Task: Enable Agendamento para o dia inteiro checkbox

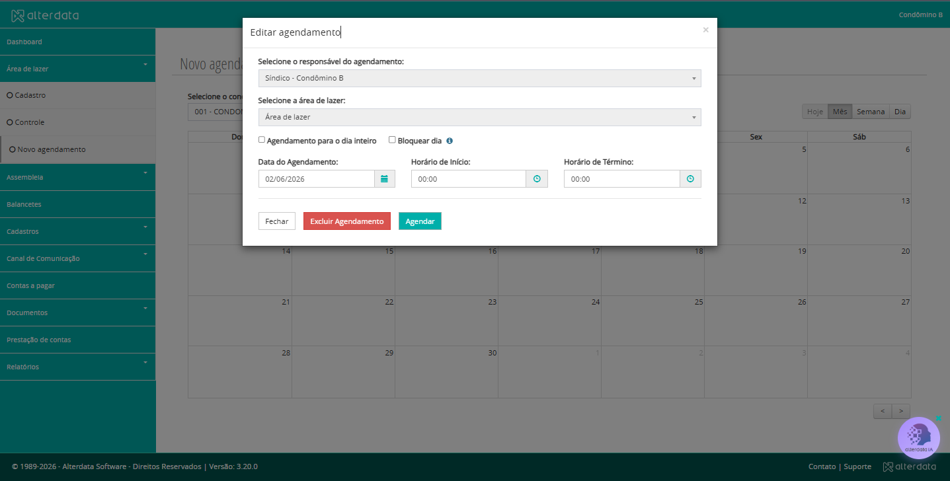Action: click(262, 140)
